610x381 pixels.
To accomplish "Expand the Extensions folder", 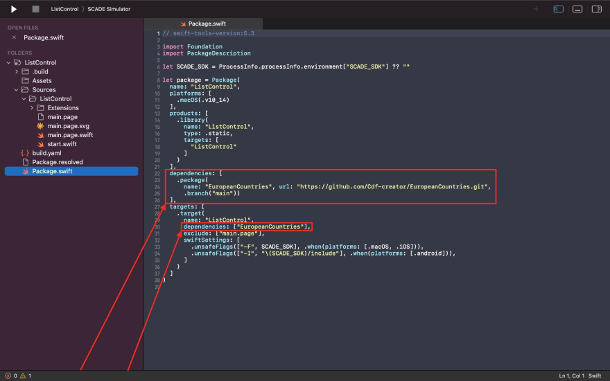I will coord(31,107).
